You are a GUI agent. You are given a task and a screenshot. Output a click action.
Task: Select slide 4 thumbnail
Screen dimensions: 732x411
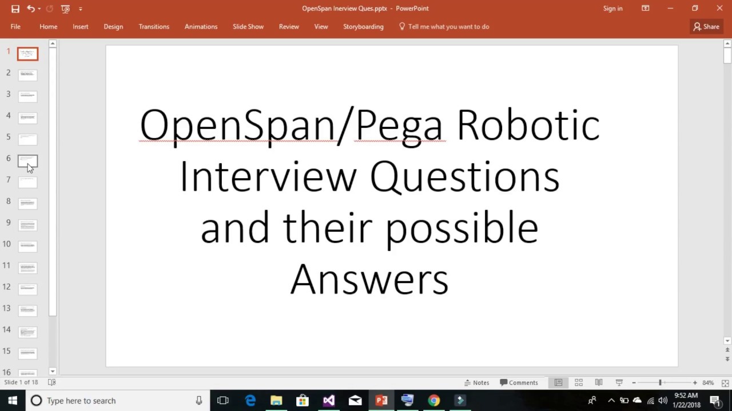(27, 118)
